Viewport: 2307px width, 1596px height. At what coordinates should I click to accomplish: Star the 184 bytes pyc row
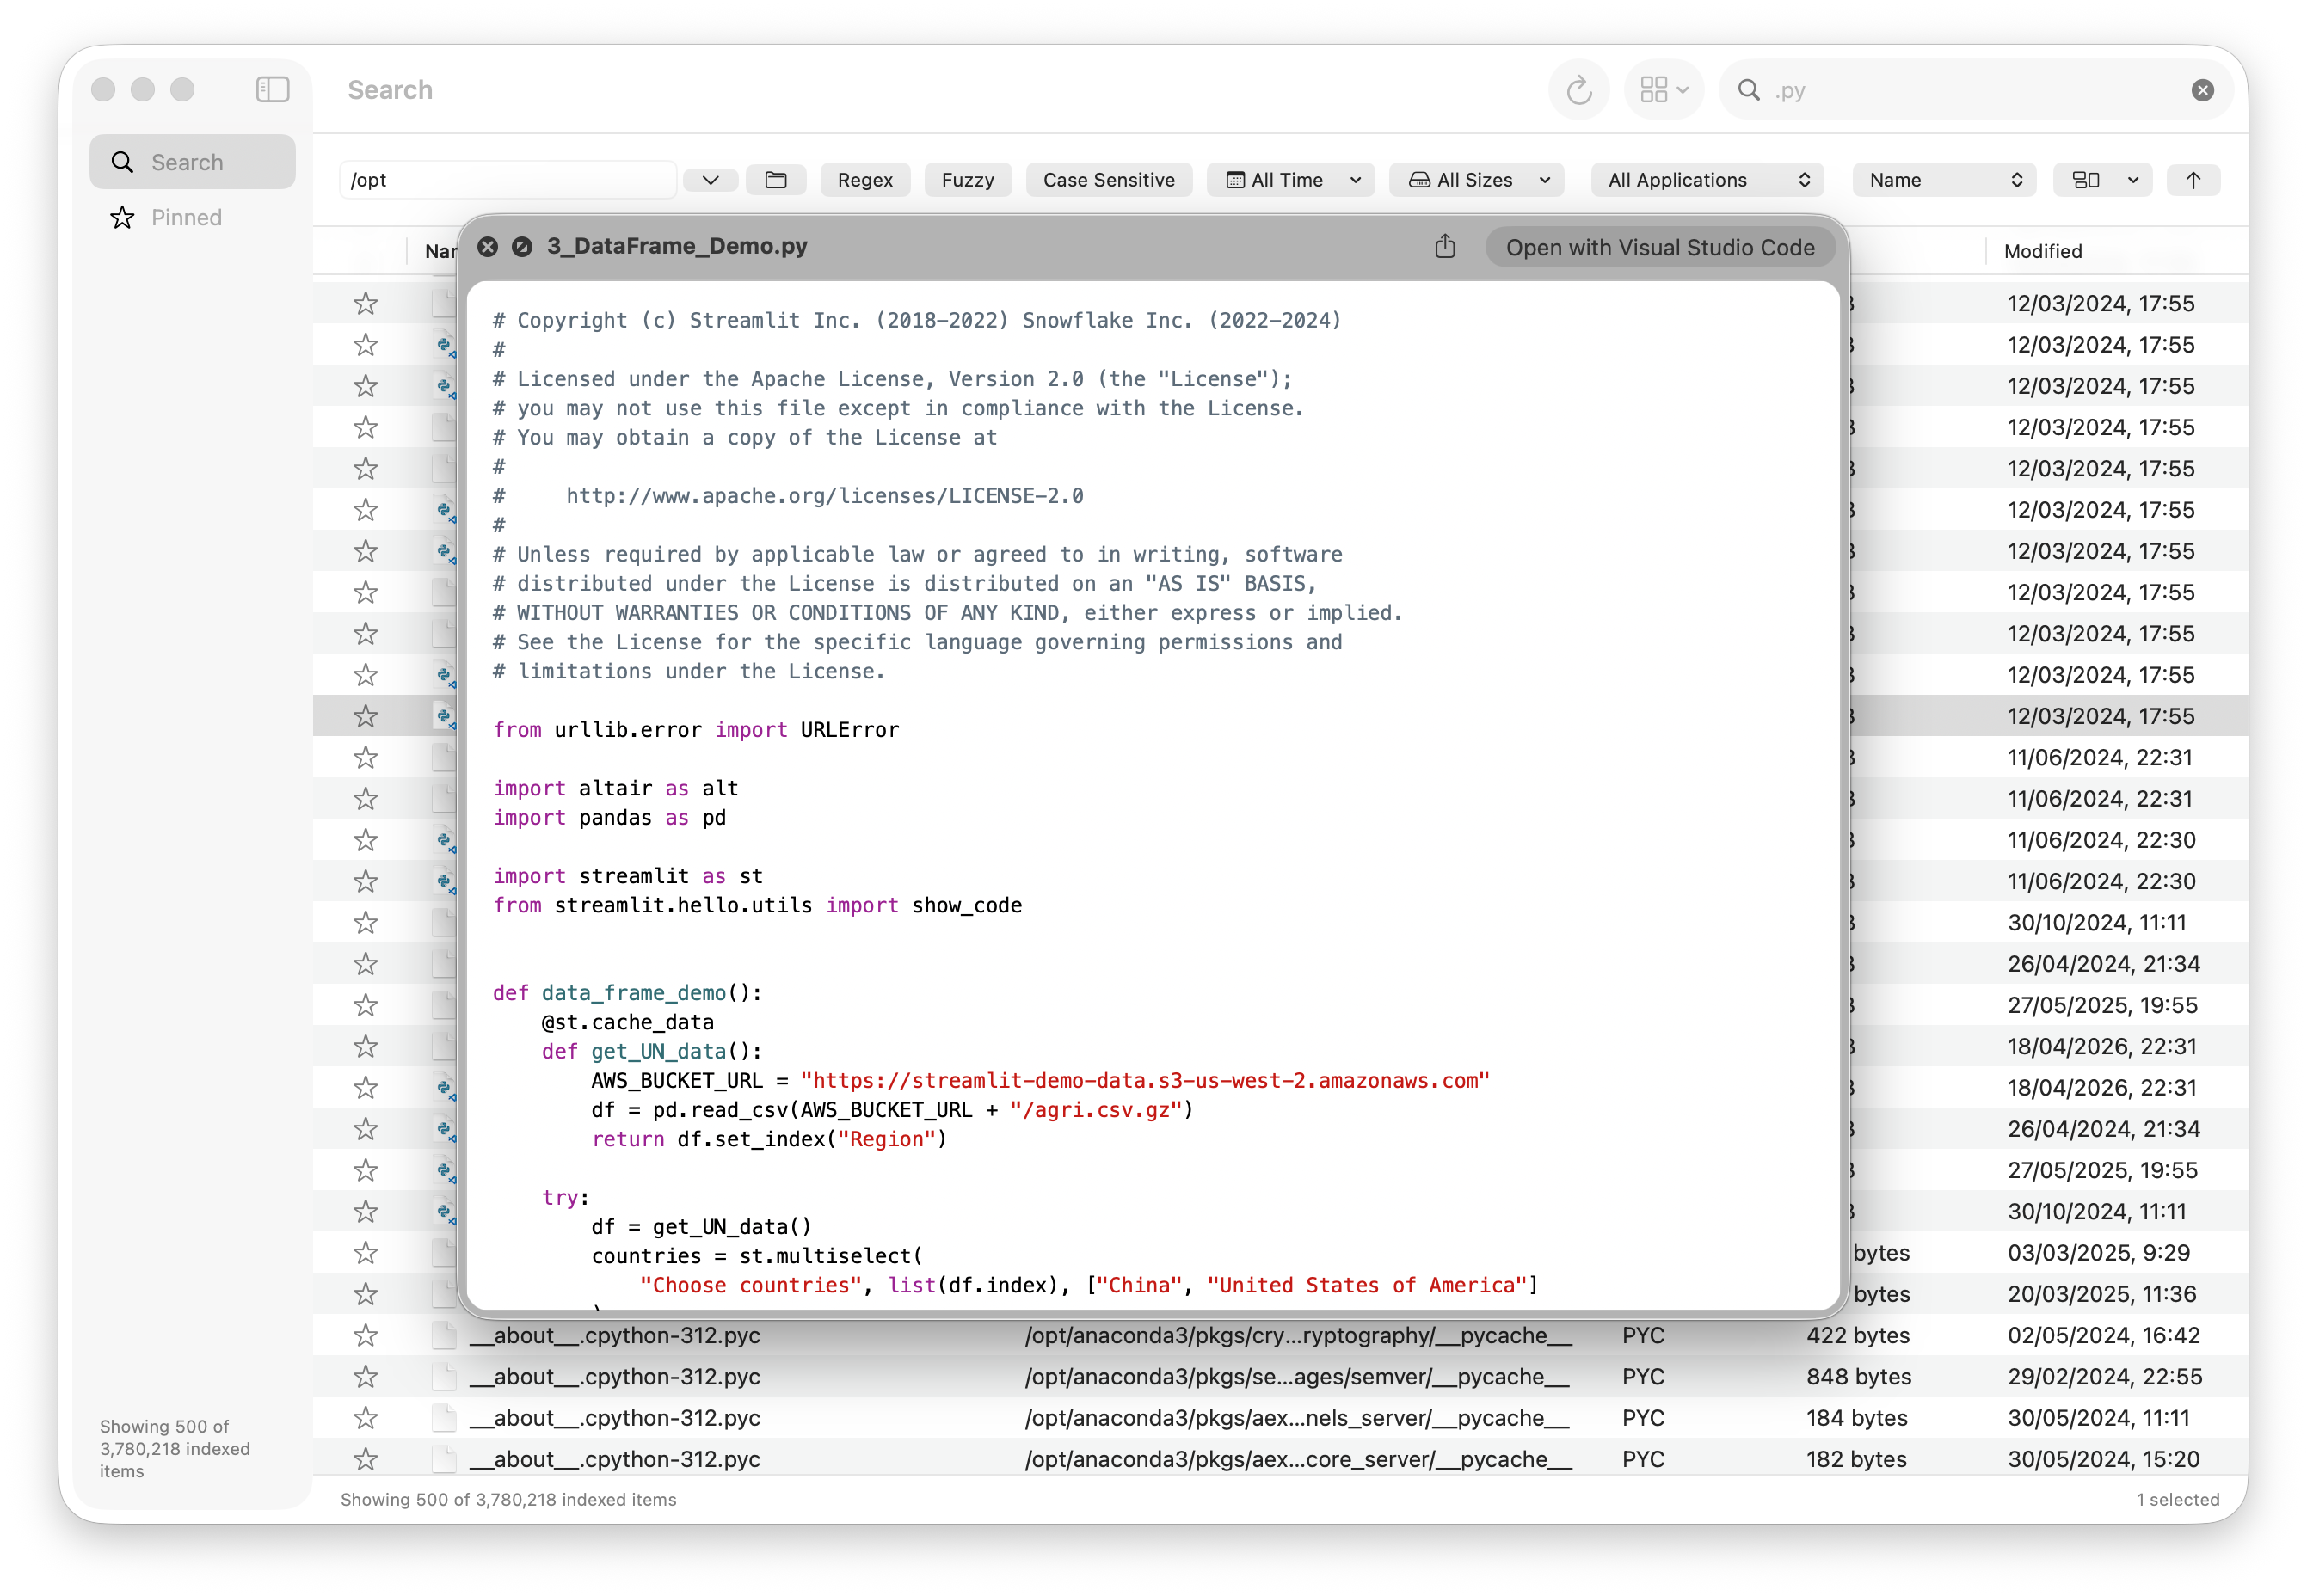pyautogui.click(x=365, y=1418)
